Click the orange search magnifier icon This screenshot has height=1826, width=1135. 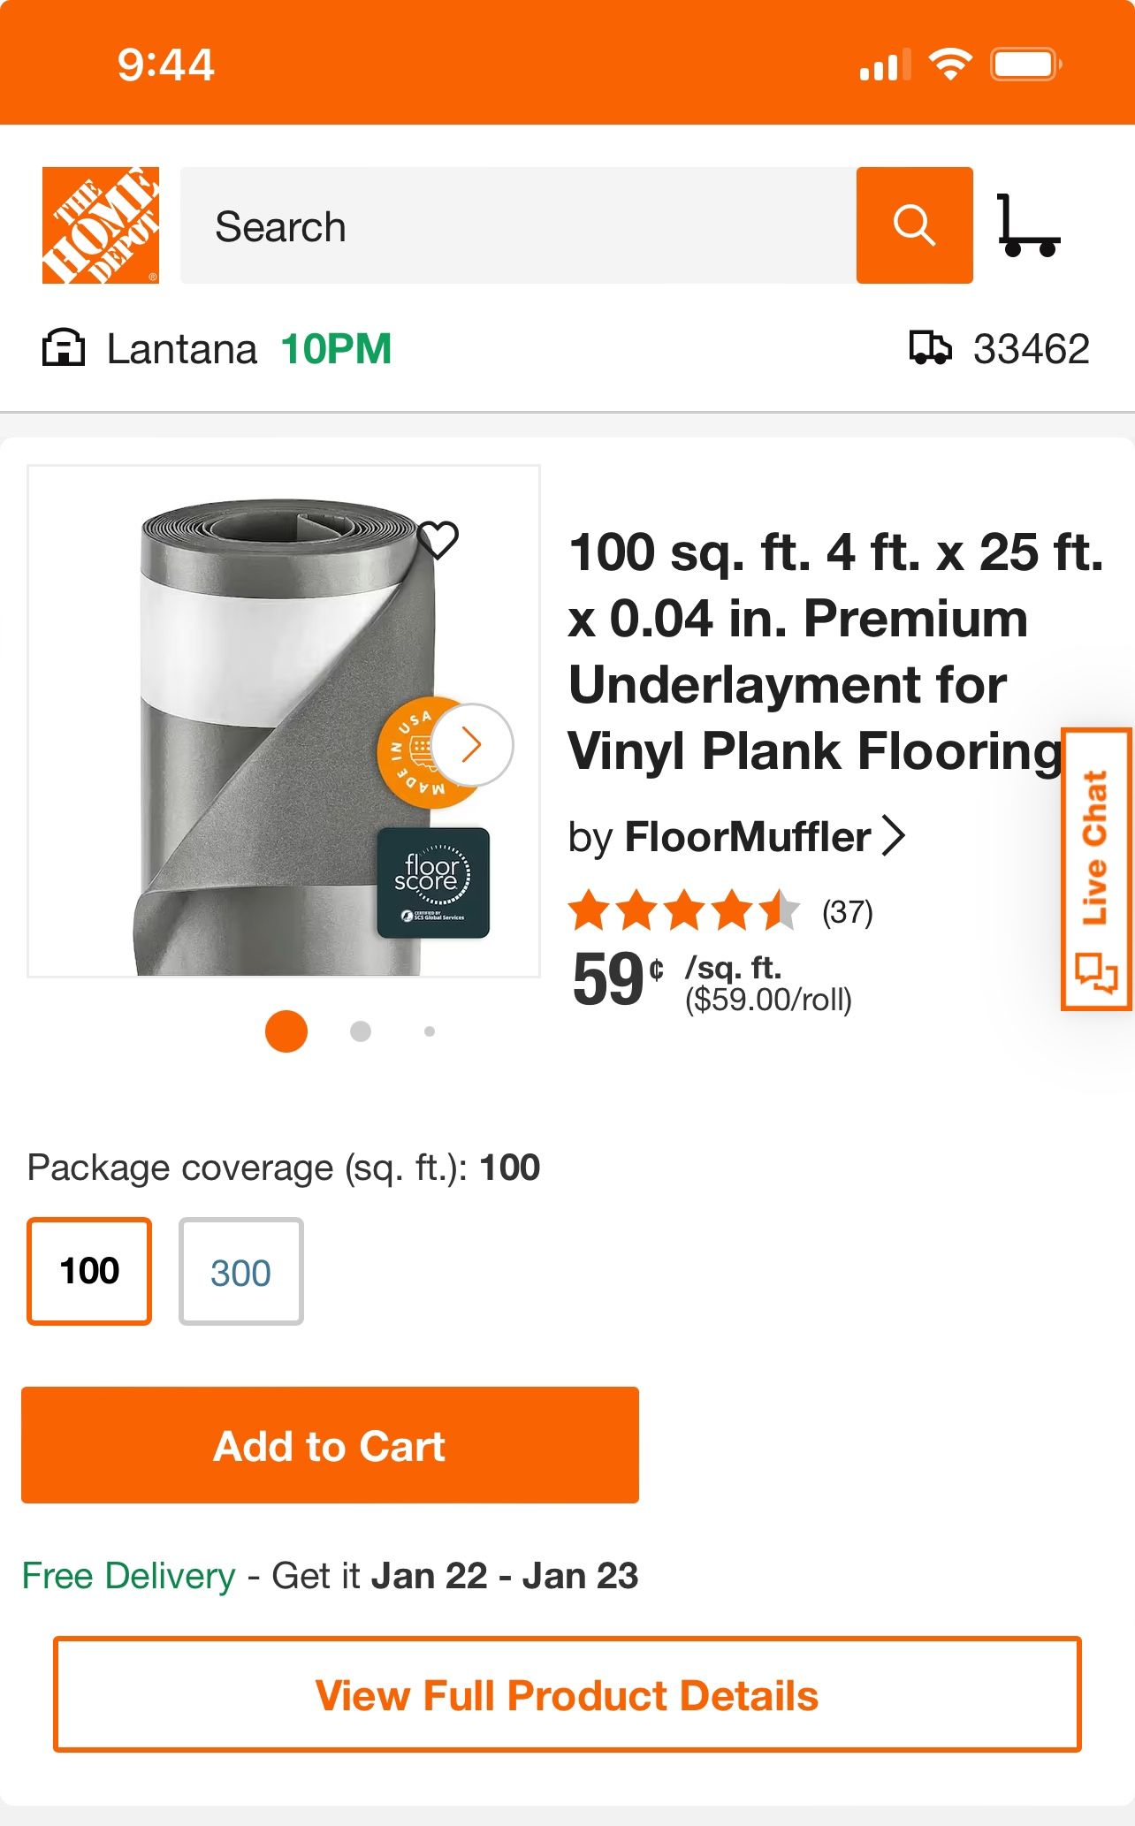coord(915,225)
